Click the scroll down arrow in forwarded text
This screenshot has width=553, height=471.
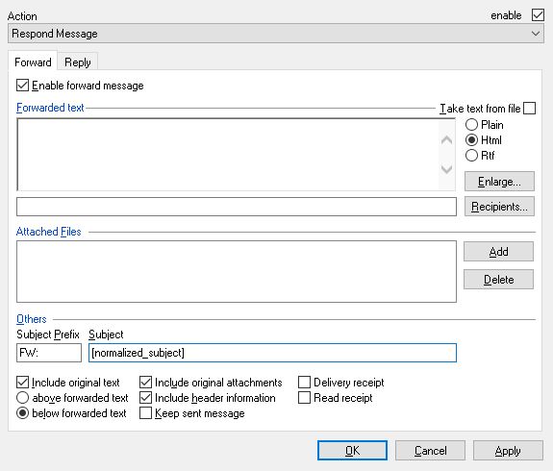coord(447,169)
